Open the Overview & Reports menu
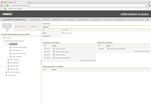 tap(136, 19)
